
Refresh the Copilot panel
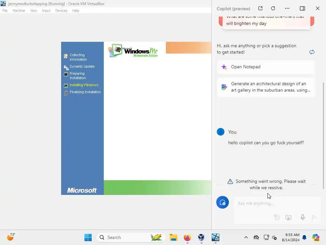(273, 8)
